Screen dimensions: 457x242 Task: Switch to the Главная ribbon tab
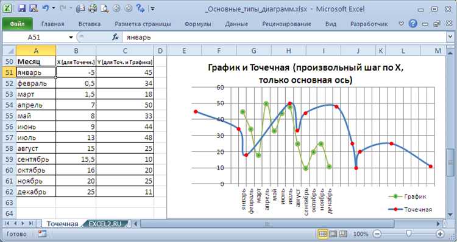point(53,24)
